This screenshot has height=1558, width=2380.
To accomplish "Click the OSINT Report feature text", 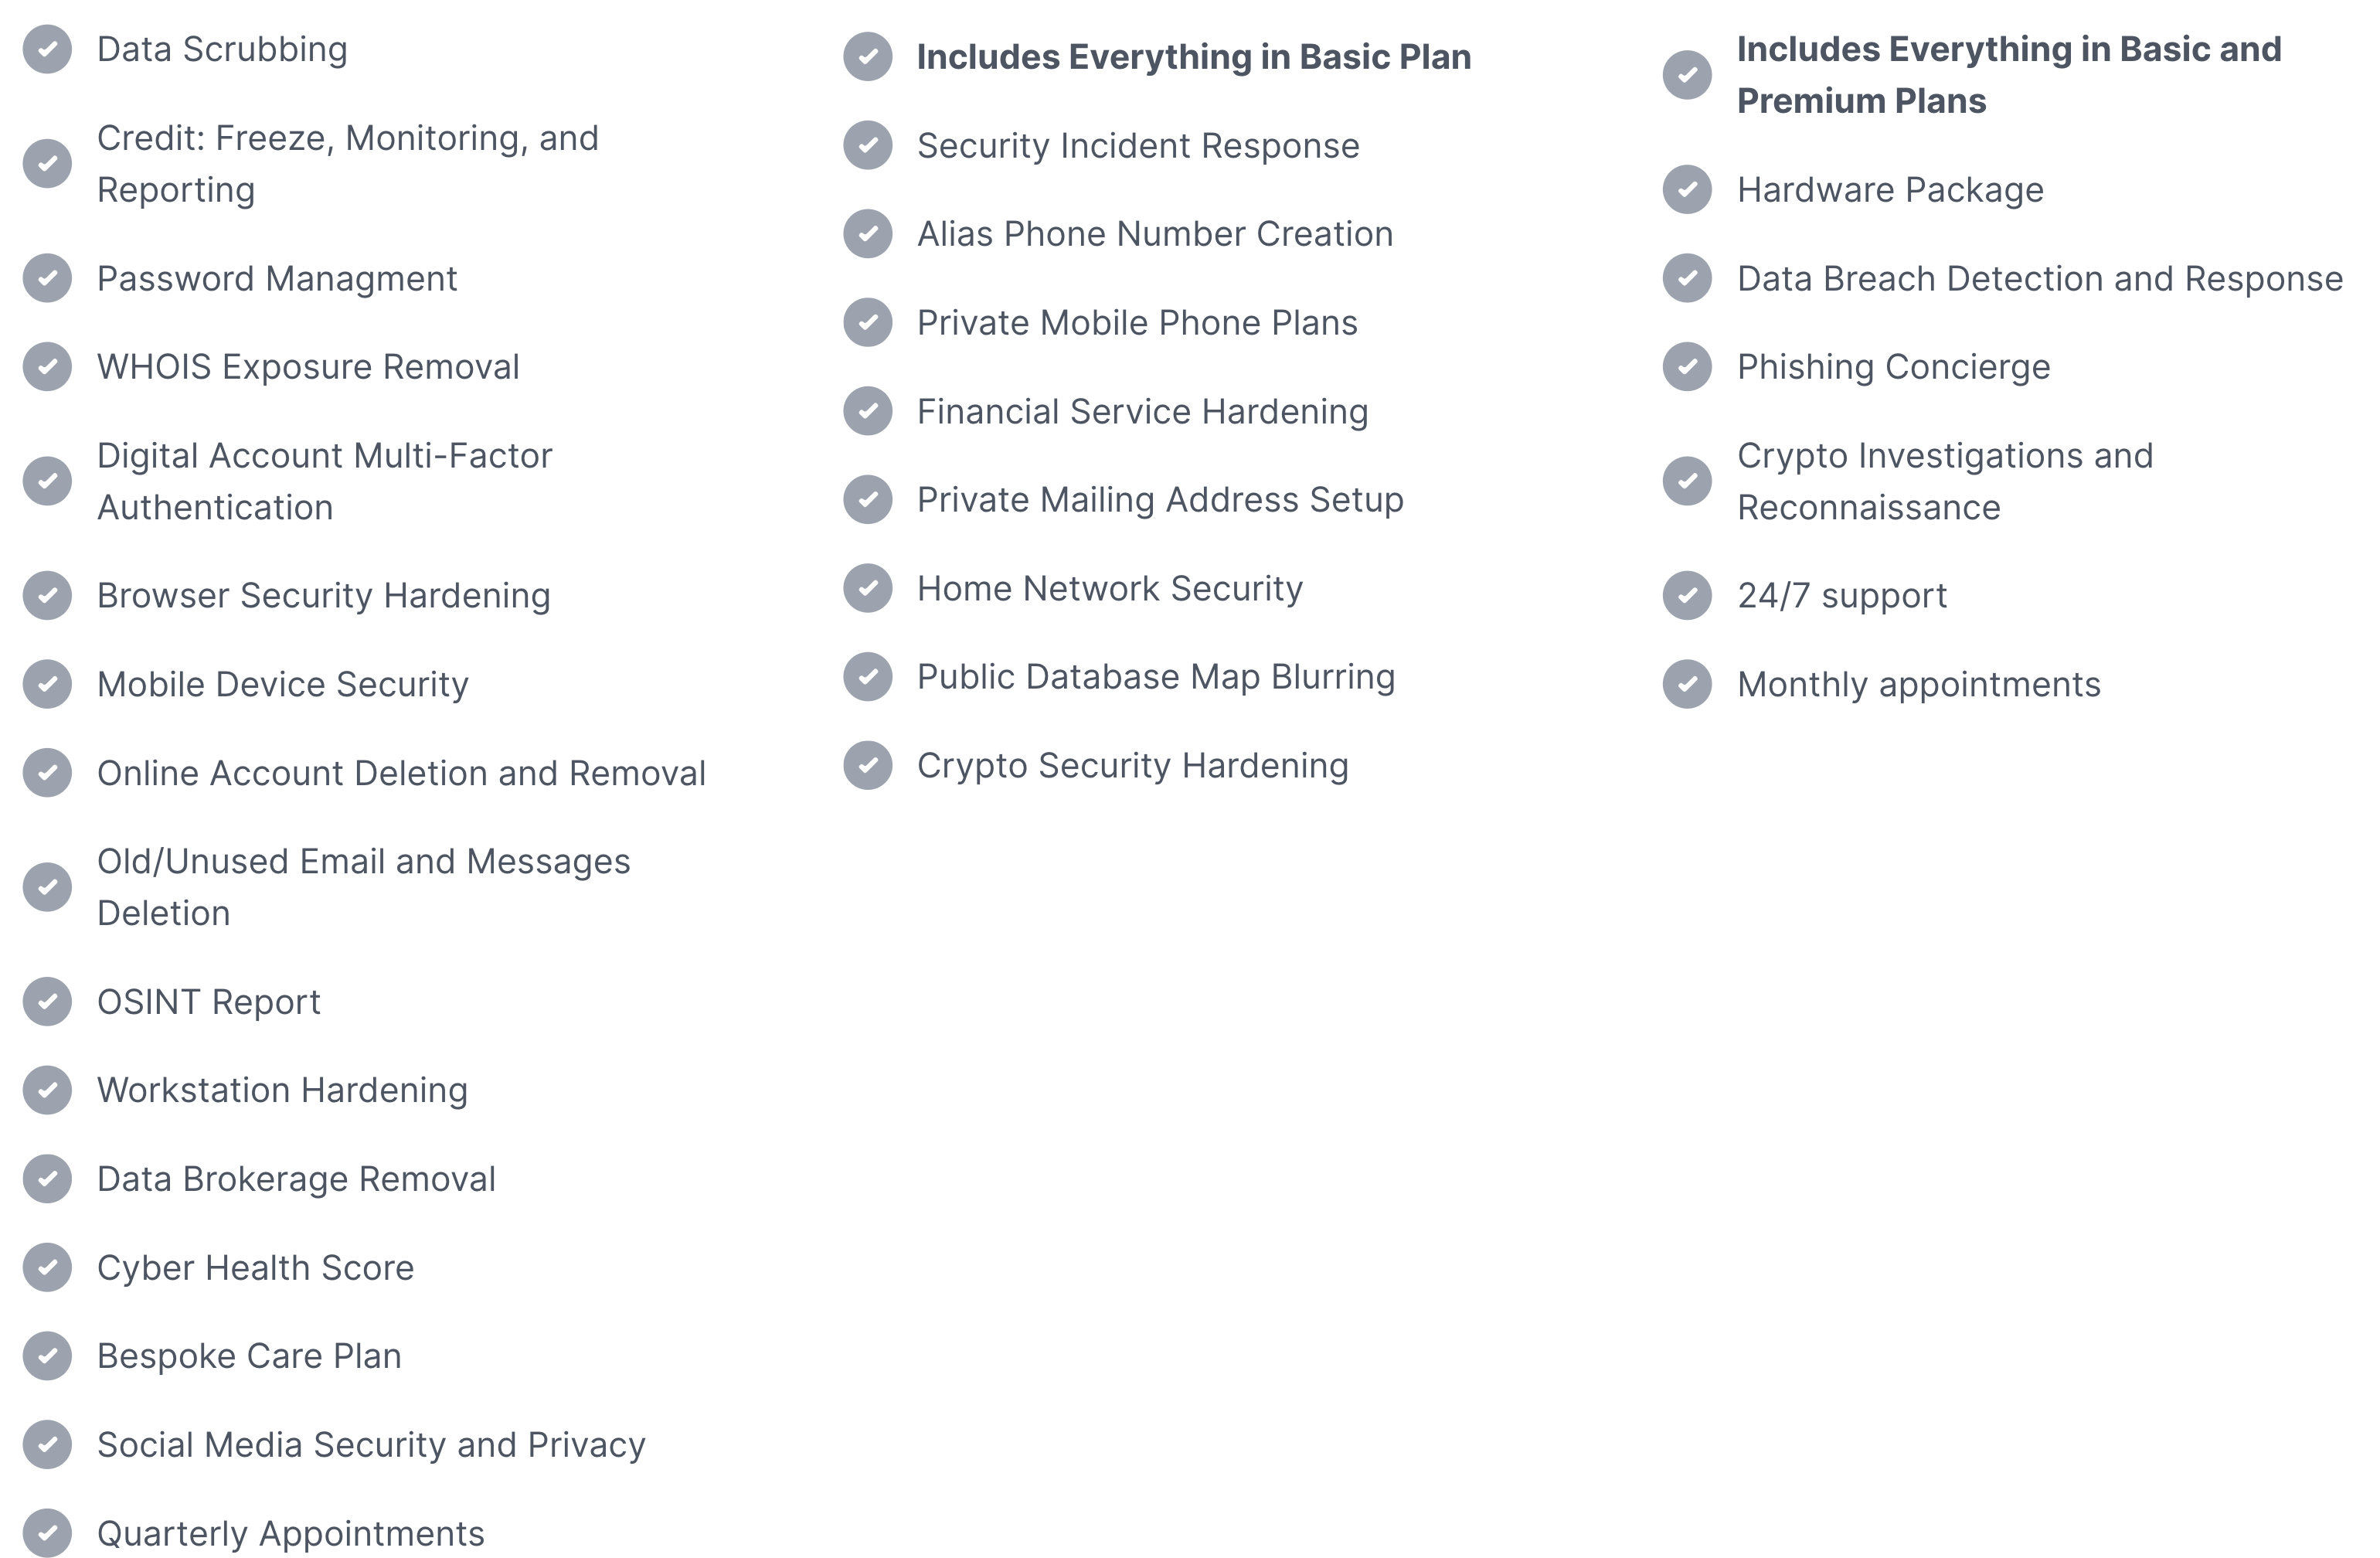I will pos(209,1002).
